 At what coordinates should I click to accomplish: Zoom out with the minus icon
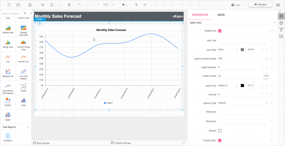click(98, 5)
